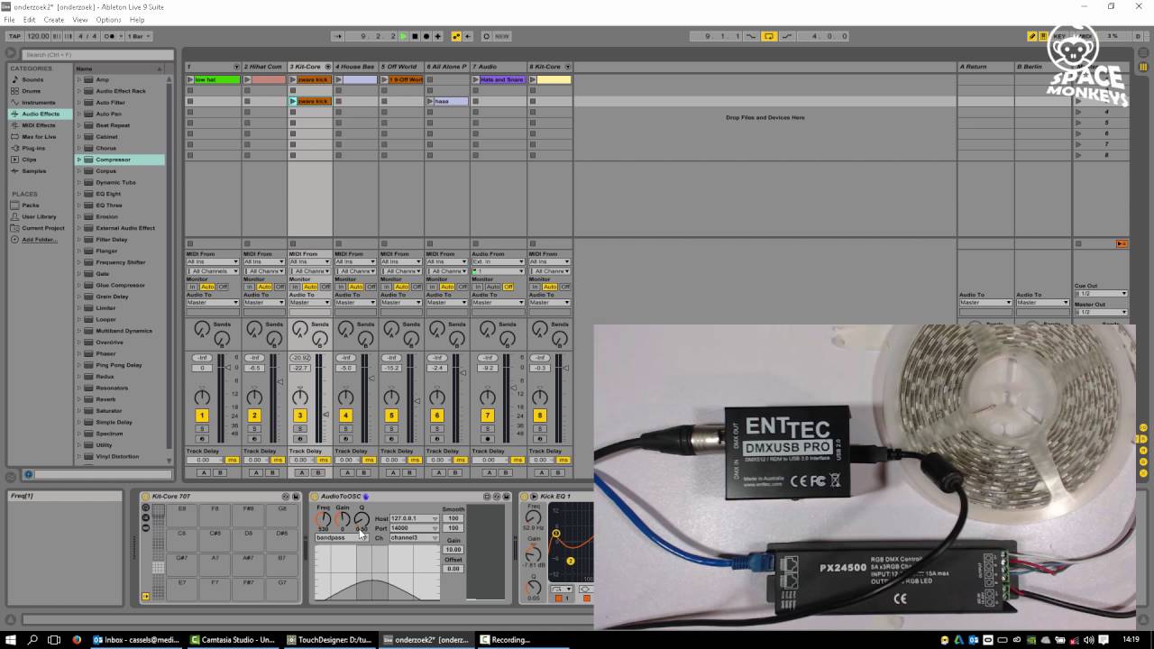Open track 7 Audio From 'Ext. In' dropdown
This screenshot has height=649, width=1154.
(498, 262)
